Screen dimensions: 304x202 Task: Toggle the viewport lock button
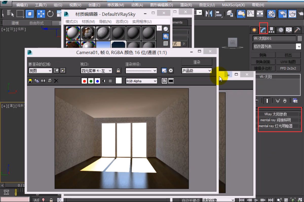click(x=118, y=70)
